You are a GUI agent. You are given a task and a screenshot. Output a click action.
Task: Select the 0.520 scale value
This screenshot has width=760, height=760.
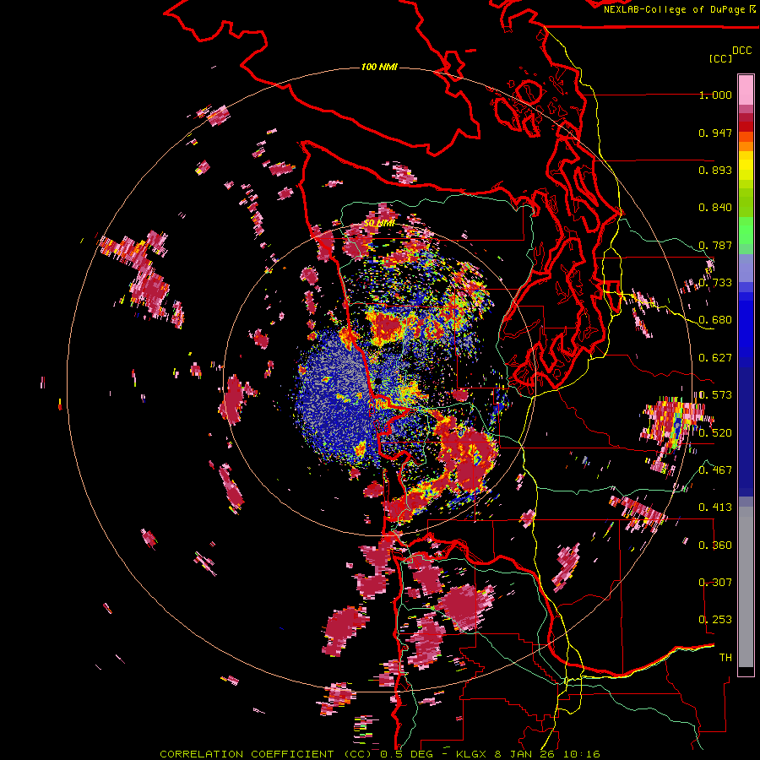coord(715,432)
